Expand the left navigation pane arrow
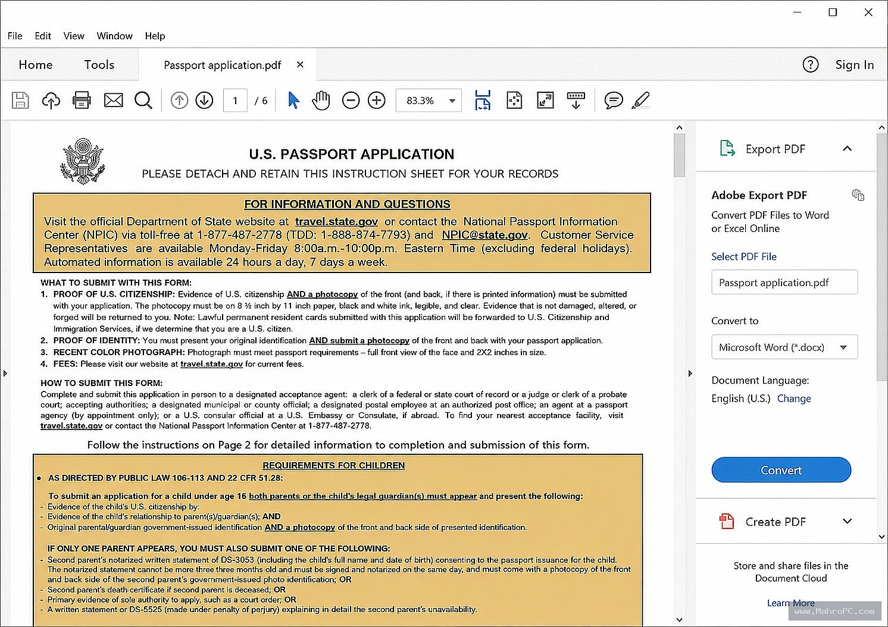The width and height of the screenshot is (888, 627). [5, 374]
